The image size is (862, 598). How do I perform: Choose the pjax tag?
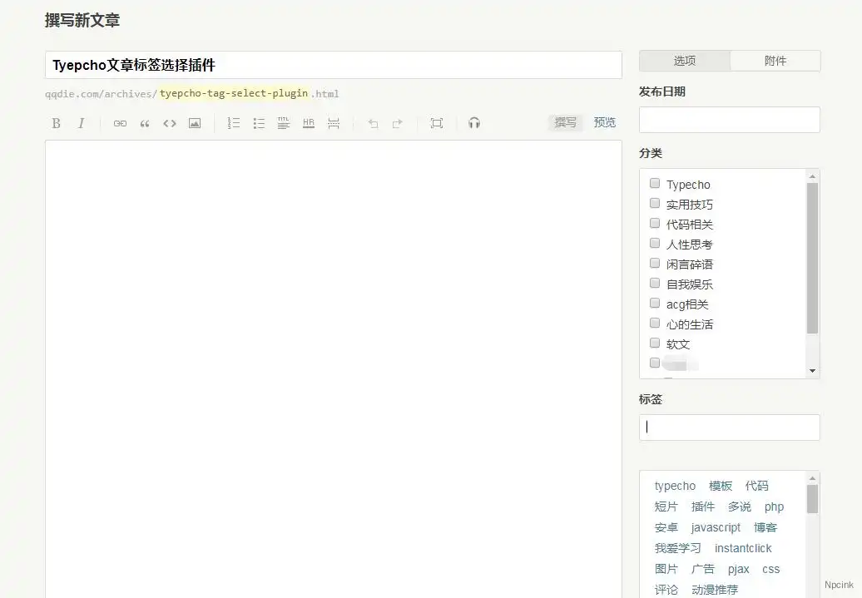[x=738, y=570]
